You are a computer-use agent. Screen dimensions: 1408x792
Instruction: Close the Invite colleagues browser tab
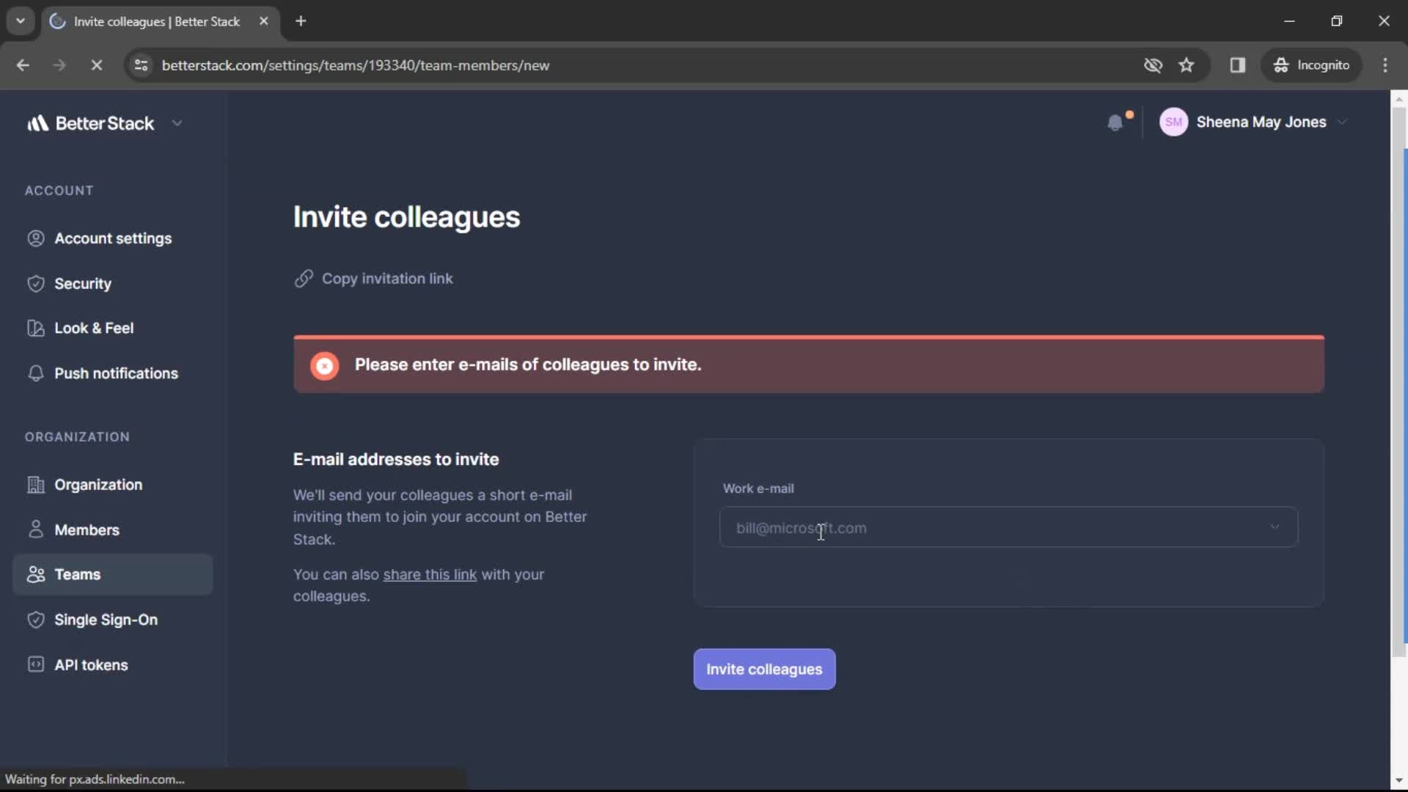(264, 21)
